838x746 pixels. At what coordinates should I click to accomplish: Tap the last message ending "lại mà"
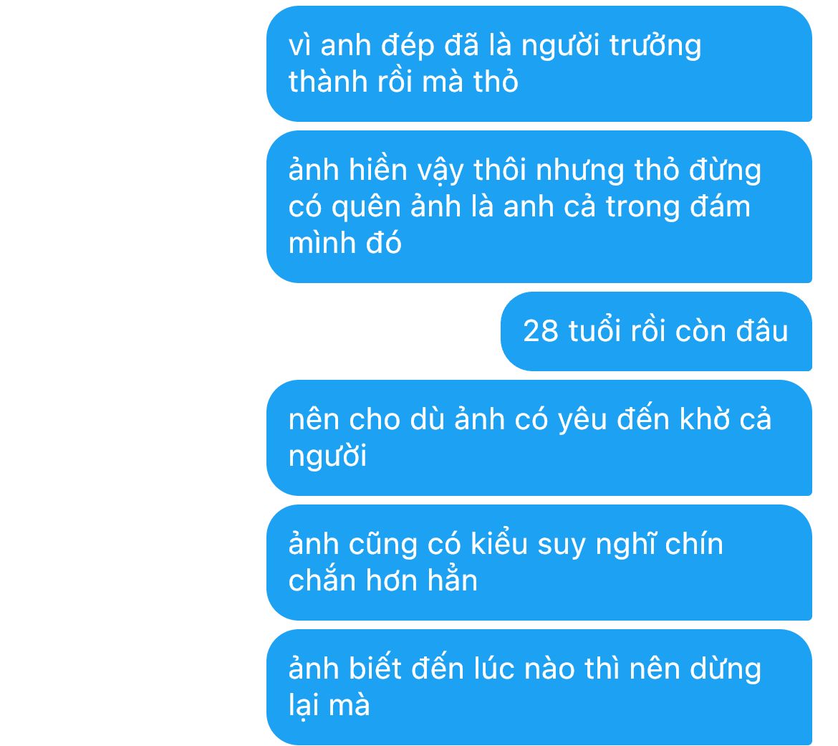pyautogui.click(x=539, y=687)
